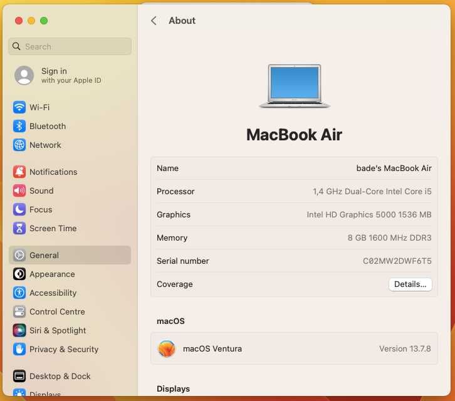Click the Wi-Fi icon in sidebar
This screenshot has width=455, height=401.
click(x=19, y=107)
